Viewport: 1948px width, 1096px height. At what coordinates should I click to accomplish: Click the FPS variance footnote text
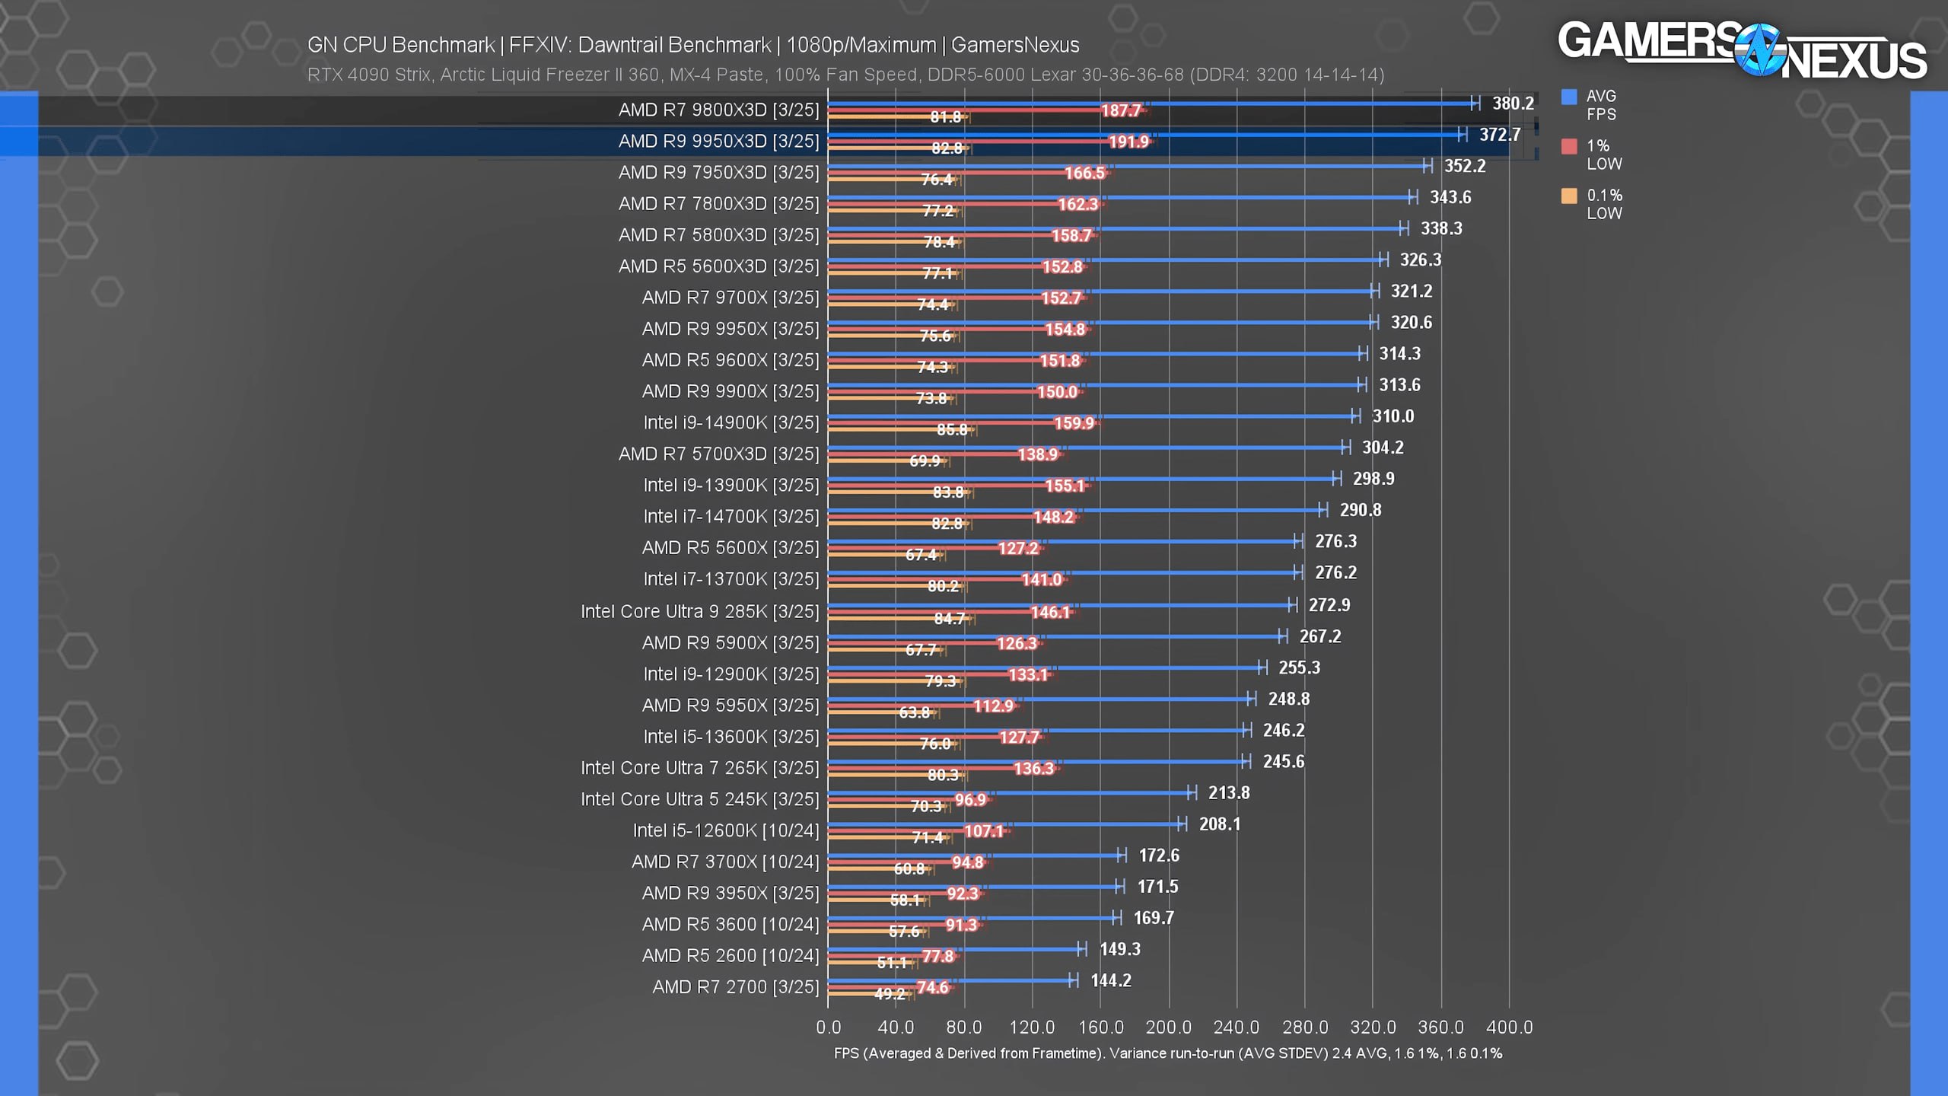click(1167, 1053)
